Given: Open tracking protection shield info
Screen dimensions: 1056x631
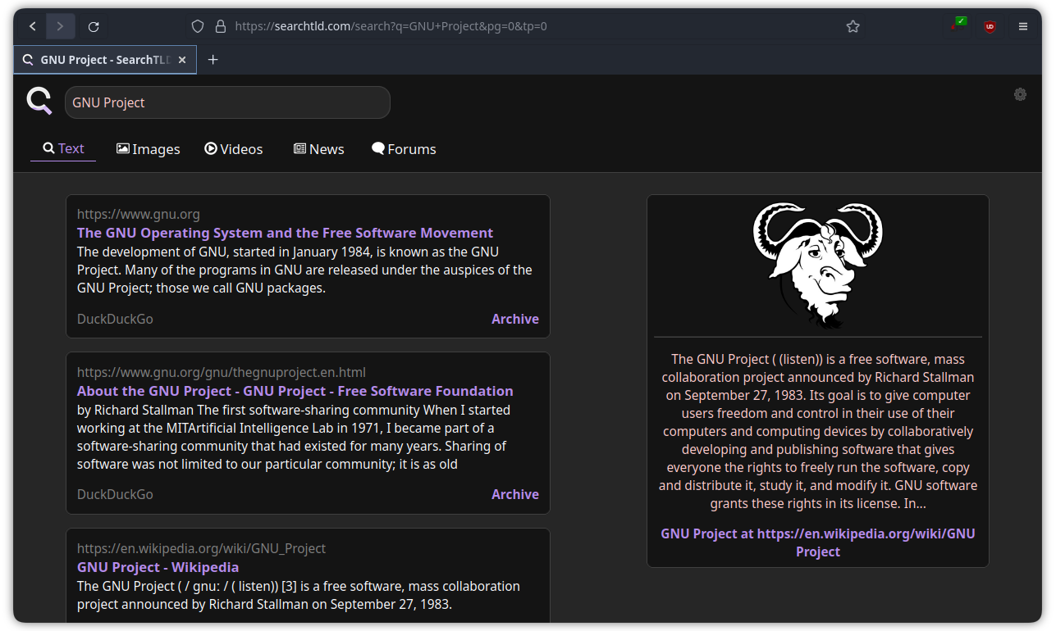Looking at the screenshot, I should [x=198, y=26].
